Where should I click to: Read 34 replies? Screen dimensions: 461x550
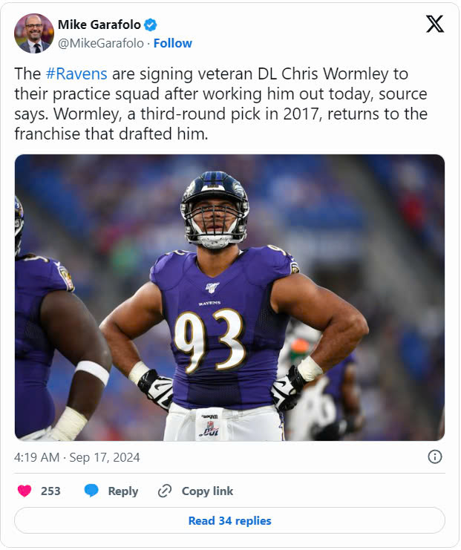[x=229, y=521]
